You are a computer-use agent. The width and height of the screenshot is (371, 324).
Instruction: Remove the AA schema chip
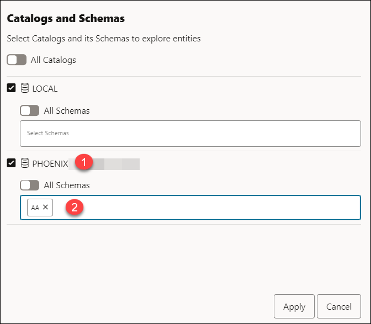[x=46, y=207]
